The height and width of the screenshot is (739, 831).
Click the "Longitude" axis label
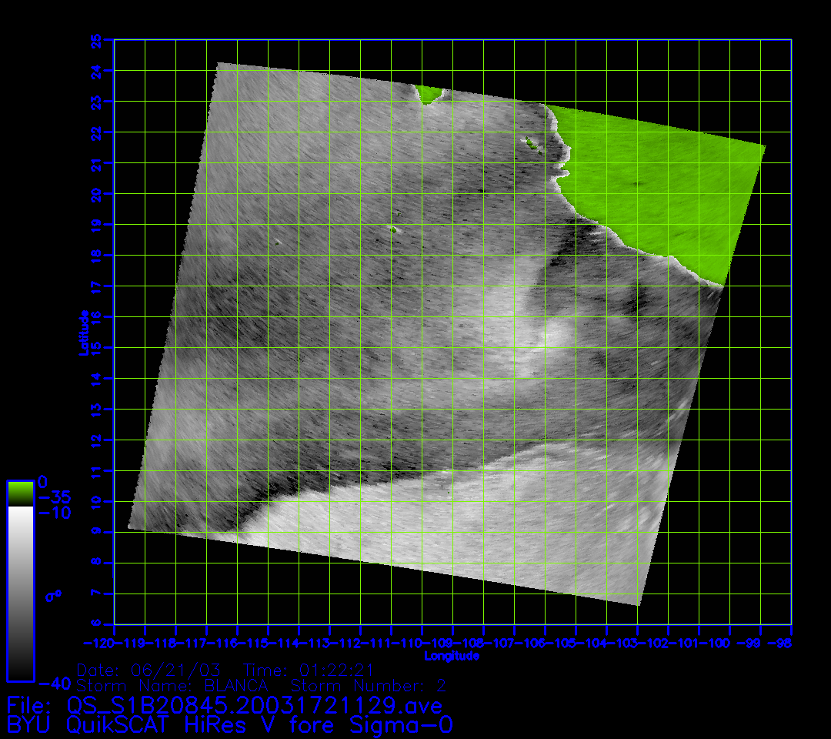(x=452, y=657)
